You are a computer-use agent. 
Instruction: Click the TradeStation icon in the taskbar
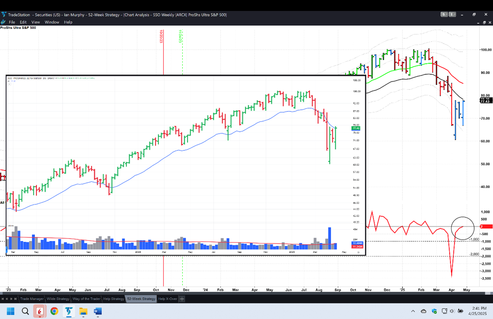coord(69,311)
